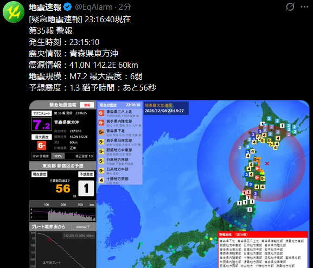Image resolution: width=313 pixels, height=268 pixels.
Task: Click the blue verified badge
Action: 67,8
